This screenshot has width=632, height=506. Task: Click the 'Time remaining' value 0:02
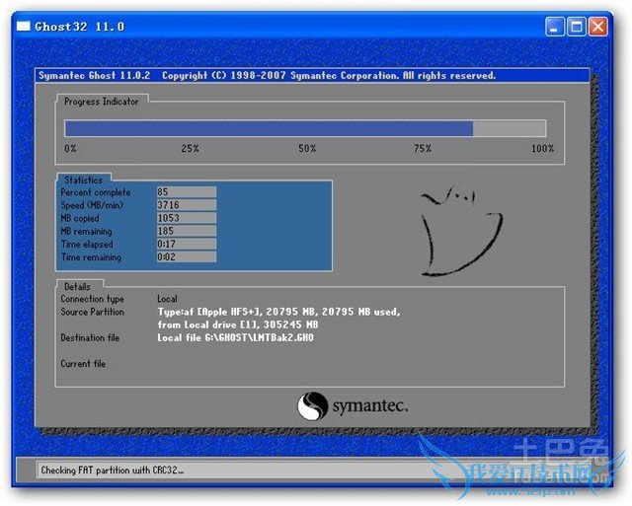(187, 256)
